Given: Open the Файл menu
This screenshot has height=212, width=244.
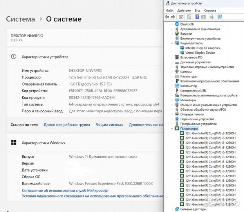Looking at the screenshot, I should click(170, 11).
